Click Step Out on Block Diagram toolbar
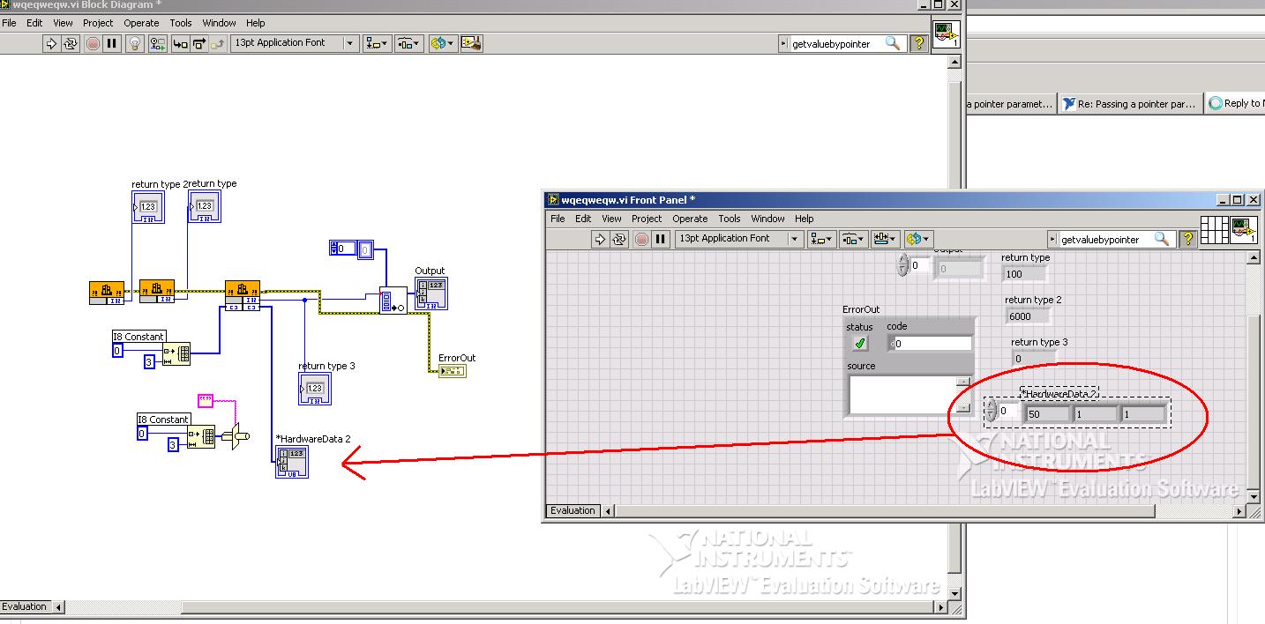 point(218,43)
